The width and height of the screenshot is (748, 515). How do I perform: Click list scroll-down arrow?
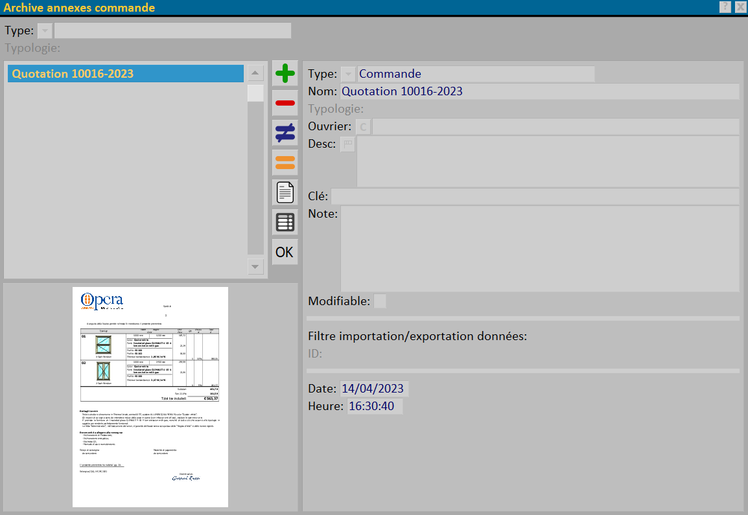pyautogui.click(x=255, y=266)
